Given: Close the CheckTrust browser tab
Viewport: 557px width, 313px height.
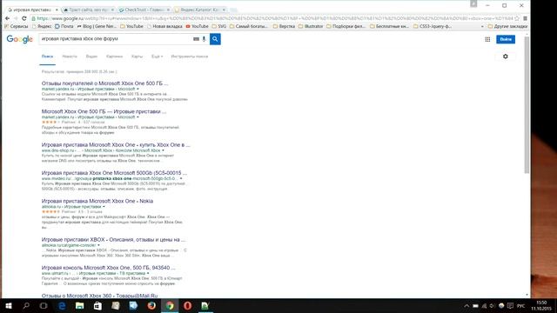Looking at the screenshot, I should point(168,10).
